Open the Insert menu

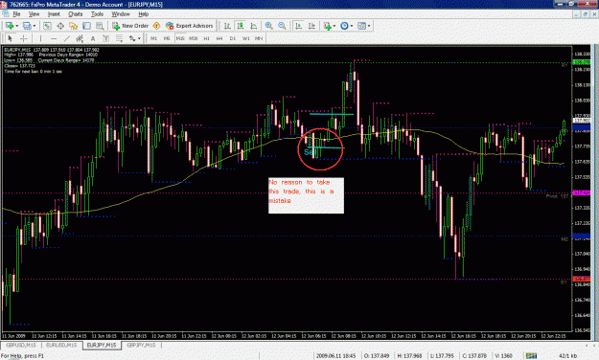(54, 14)
